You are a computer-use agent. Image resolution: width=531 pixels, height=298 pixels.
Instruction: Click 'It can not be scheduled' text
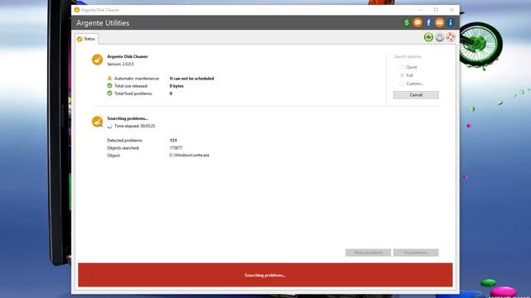coord(192,79)
